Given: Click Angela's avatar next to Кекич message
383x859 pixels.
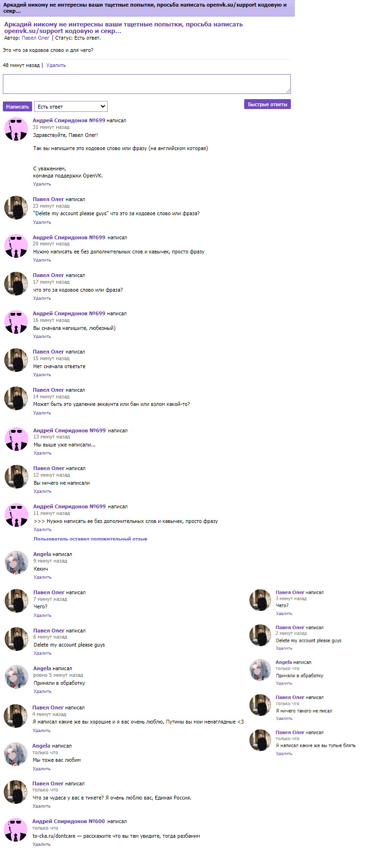Looking at the screenshot, I should point(17,563).
